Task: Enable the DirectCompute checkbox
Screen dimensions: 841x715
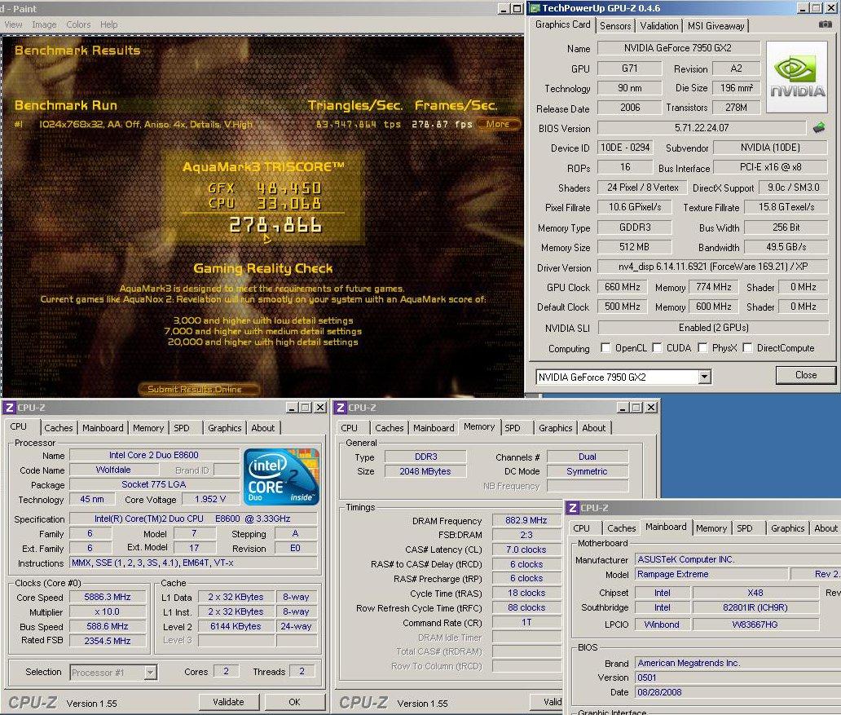Action: (x=747, y=348)
